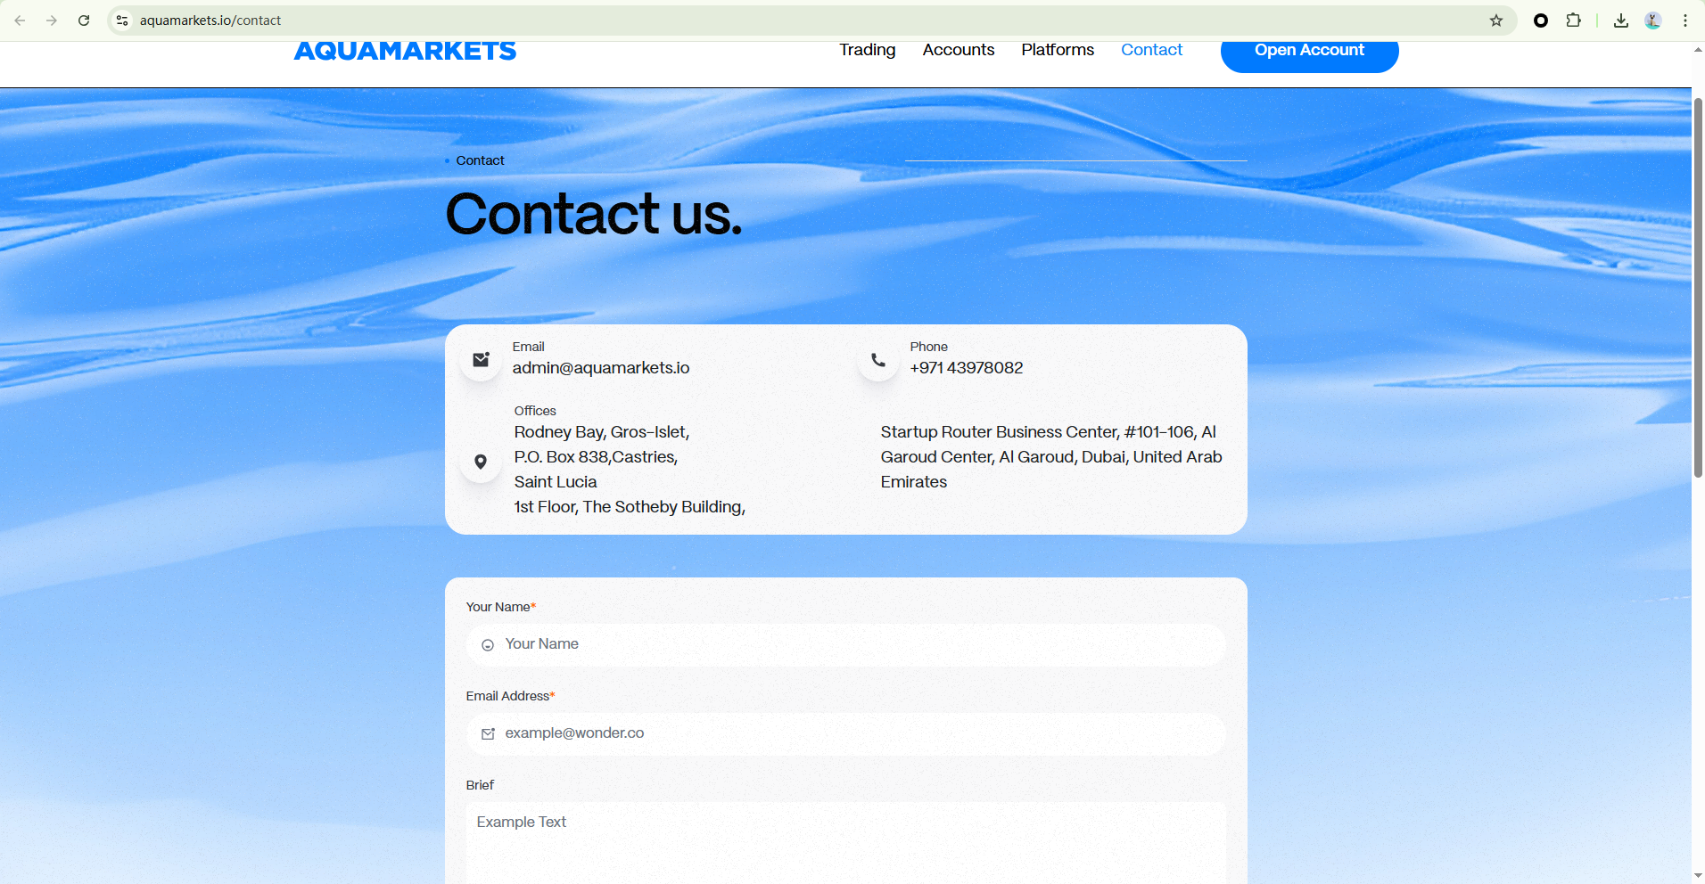1705x884 pixels.
Task: Click the 'Contact us.' heading
Action: tap(594, 214)
